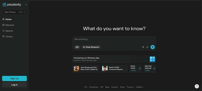
Task: Click the Perplexity logo icon
Action: (4, 5)
